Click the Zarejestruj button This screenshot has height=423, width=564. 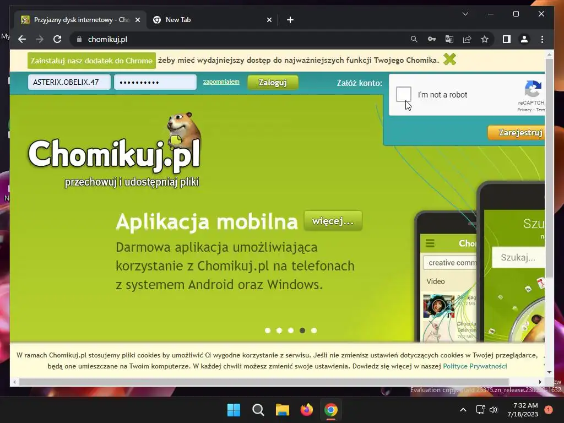pos(517,132)
